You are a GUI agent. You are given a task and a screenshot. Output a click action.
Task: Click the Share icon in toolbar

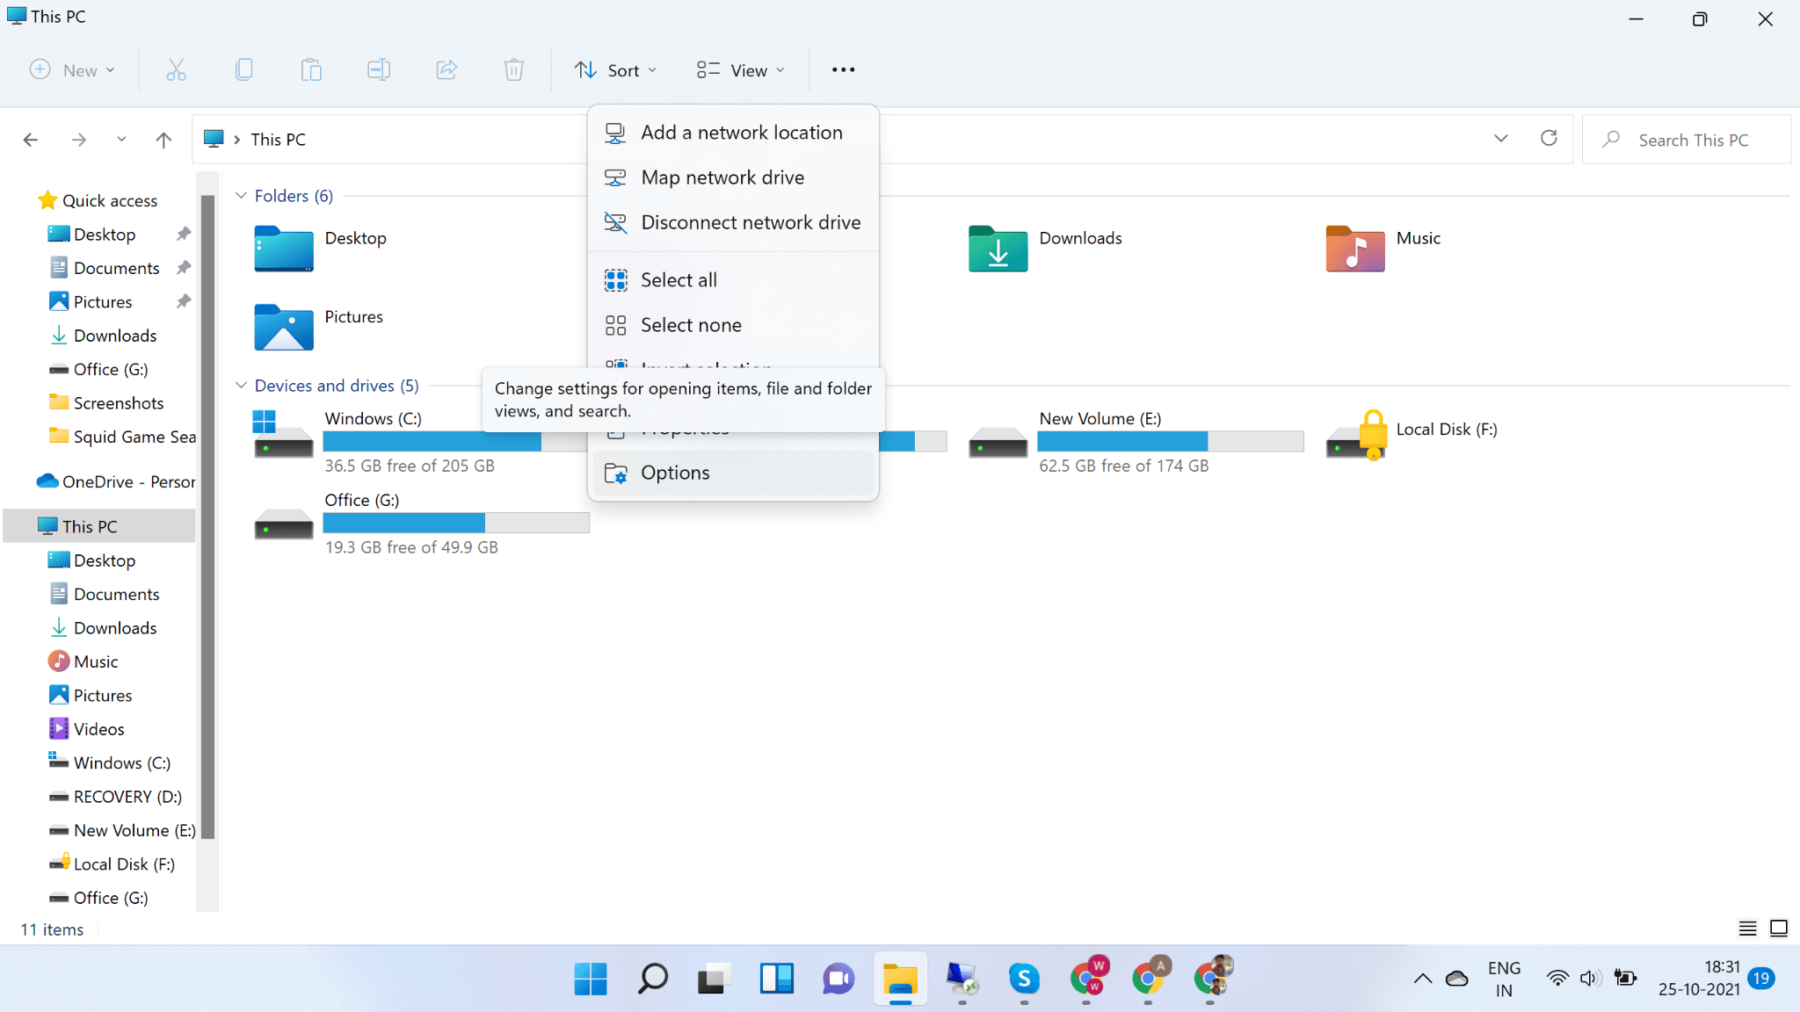coord(446,70)
